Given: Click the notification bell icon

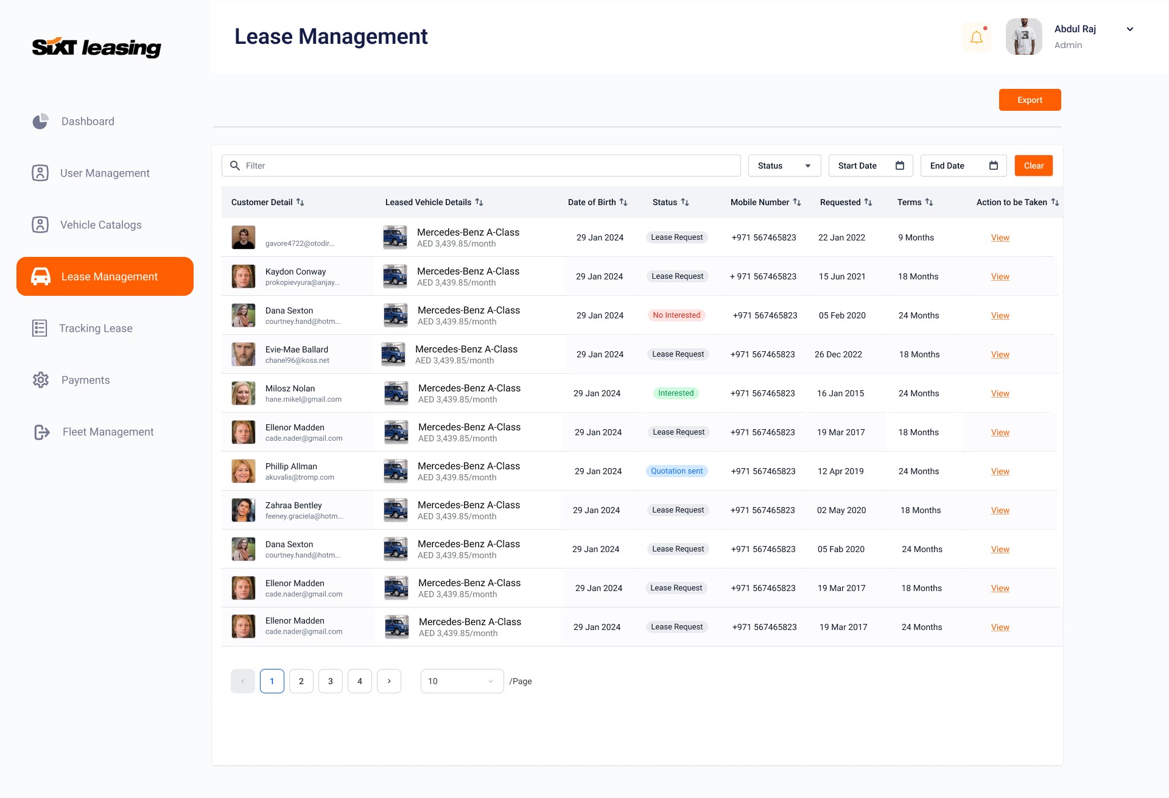Looking at the screenshot, I should (x=976, y=37).
